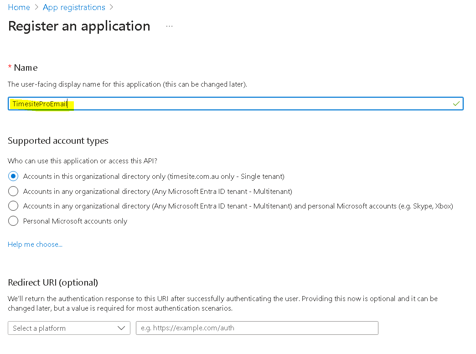Choose Any Microsoft Entra ID tenant - Multitenant only
The width and height of the screenshot is (476, 354).
point(14,191)
